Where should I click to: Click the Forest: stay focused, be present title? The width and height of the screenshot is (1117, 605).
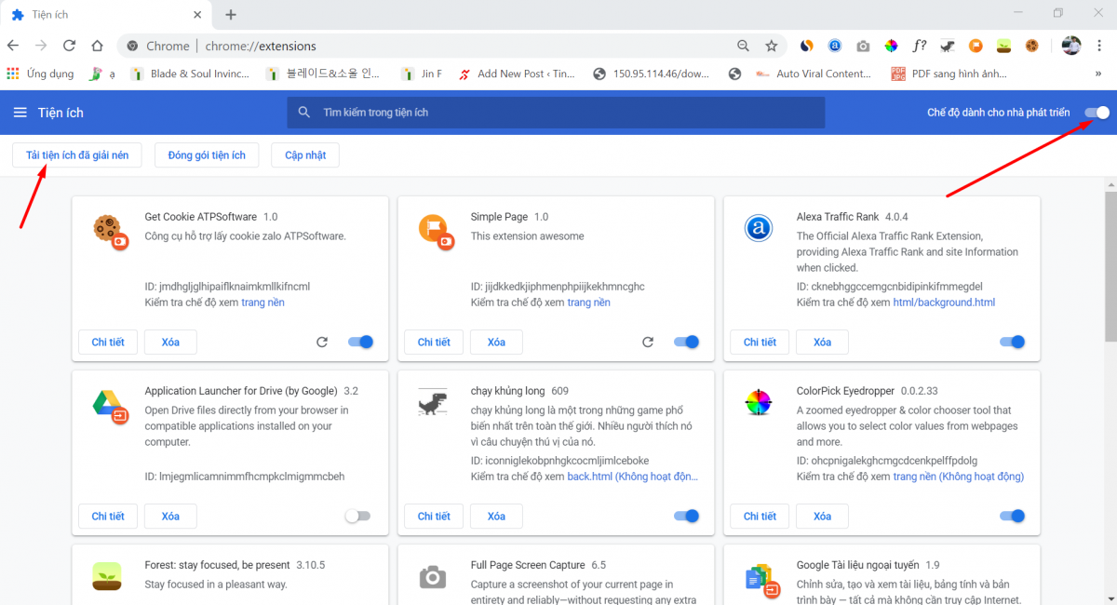pos(219,565)
